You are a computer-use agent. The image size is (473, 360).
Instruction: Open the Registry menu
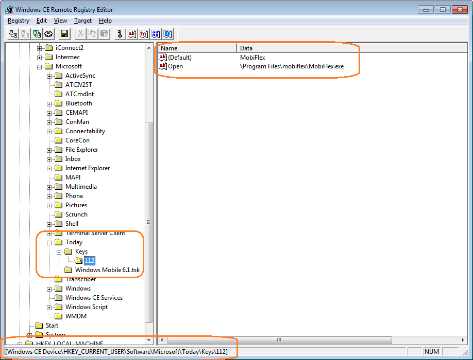click(19, 21)
